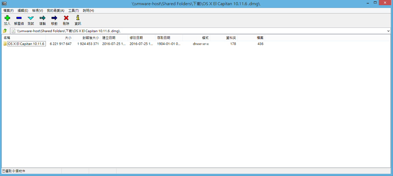Click the folders count 178

pos(233,44)
